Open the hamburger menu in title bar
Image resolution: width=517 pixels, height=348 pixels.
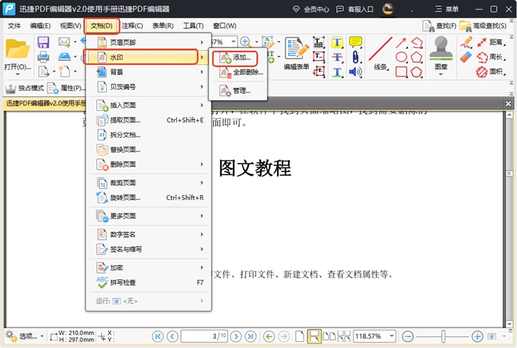(447, 9)
